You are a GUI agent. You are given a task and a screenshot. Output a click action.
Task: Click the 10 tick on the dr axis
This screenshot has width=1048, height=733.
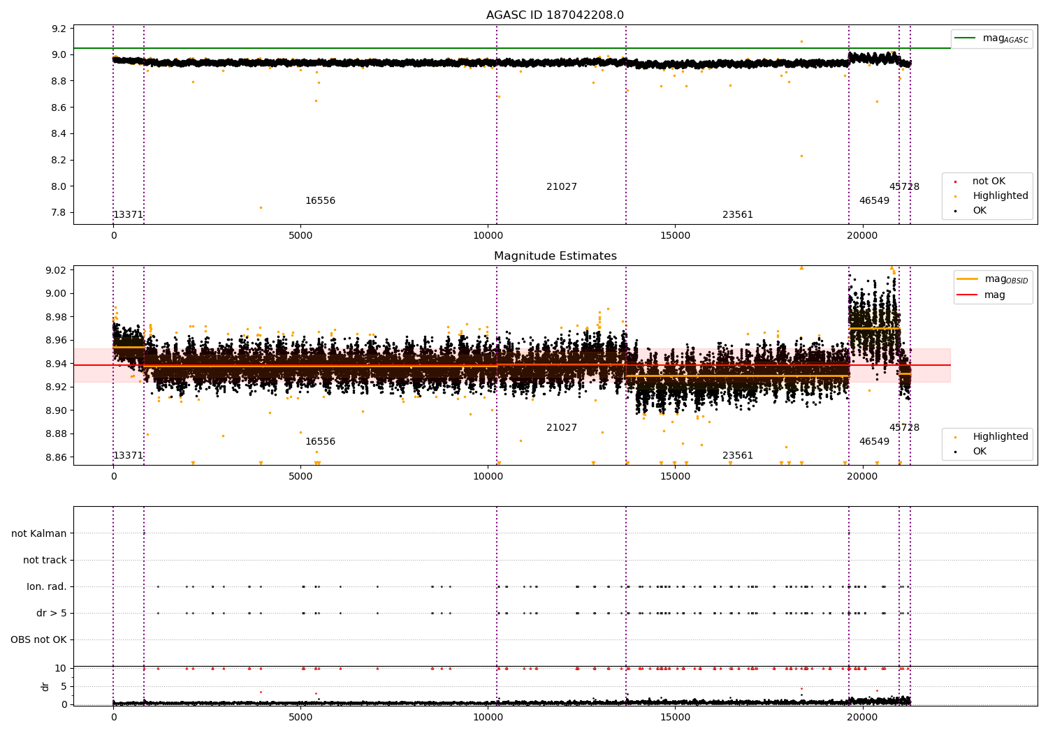click(x=61, y=668)
